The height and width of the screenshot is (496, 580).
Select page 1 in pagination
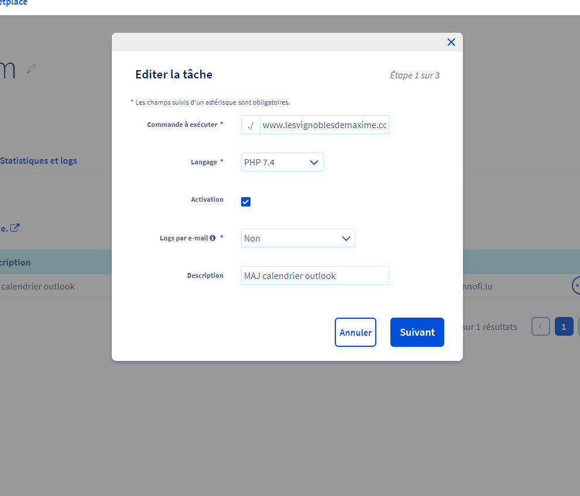[x=564, y=326]
